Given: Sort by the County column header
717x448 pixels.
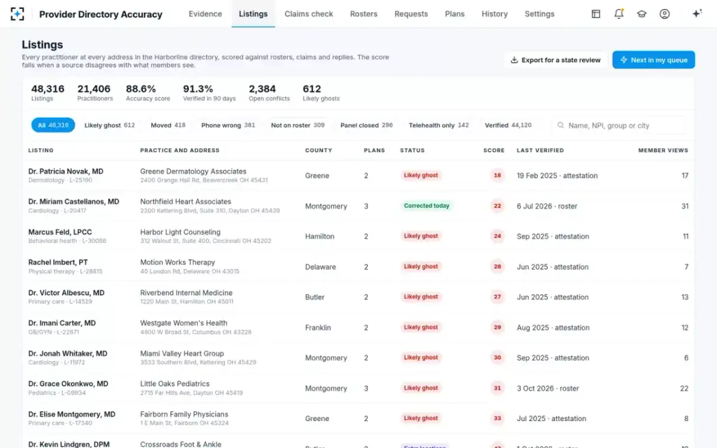Looking at the screenshot, I should tap(318, 151).
